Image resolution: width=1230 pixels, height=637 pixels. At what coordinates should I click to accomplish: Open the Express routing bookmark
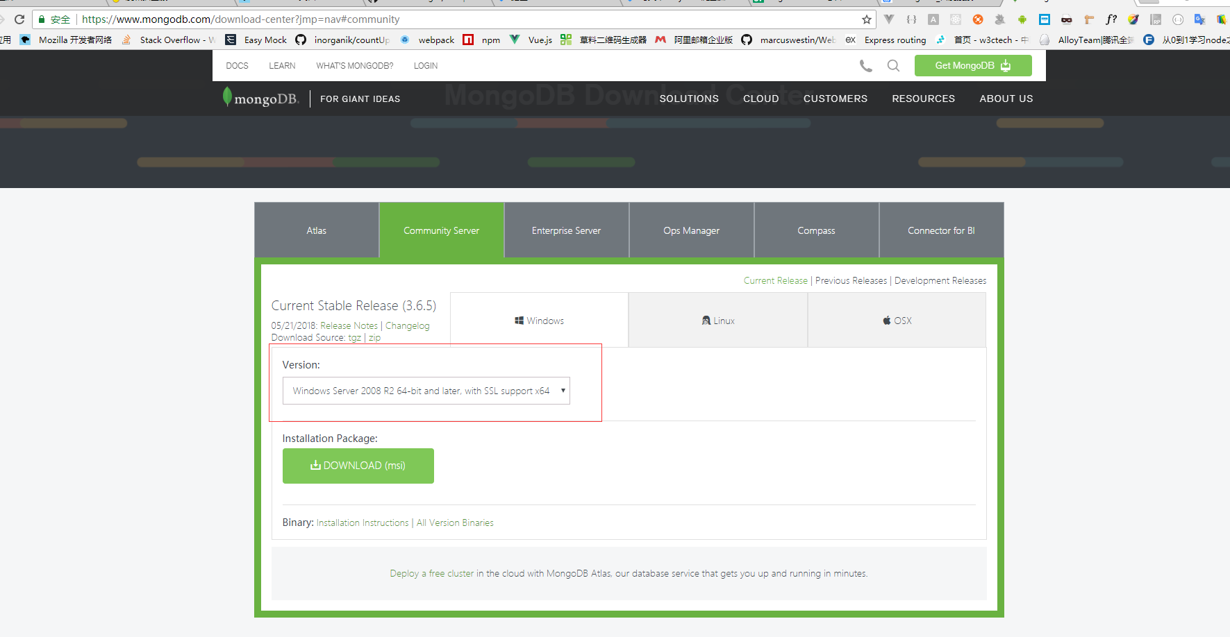coord(886,40)
